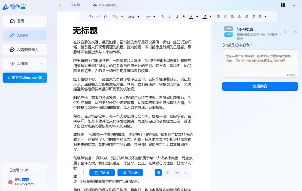Open the highlight color dropdown arrow

210,17
